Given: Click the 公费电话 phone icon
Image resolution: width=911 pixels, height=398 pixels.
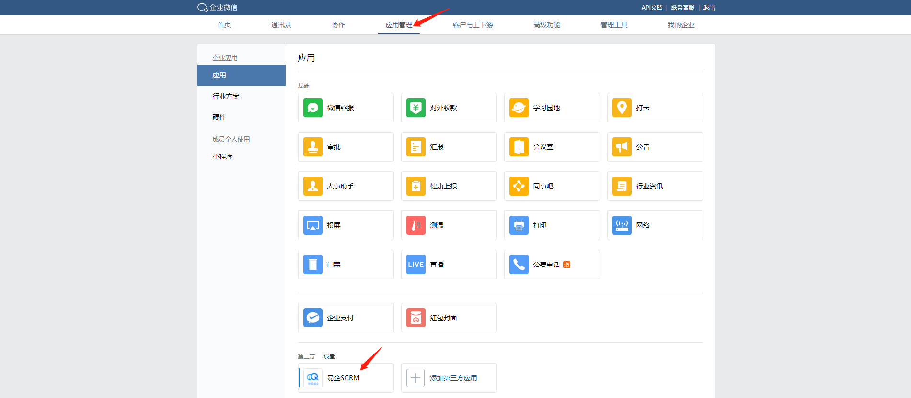Looking at the screenshot, I should click(x=519, y=265).
